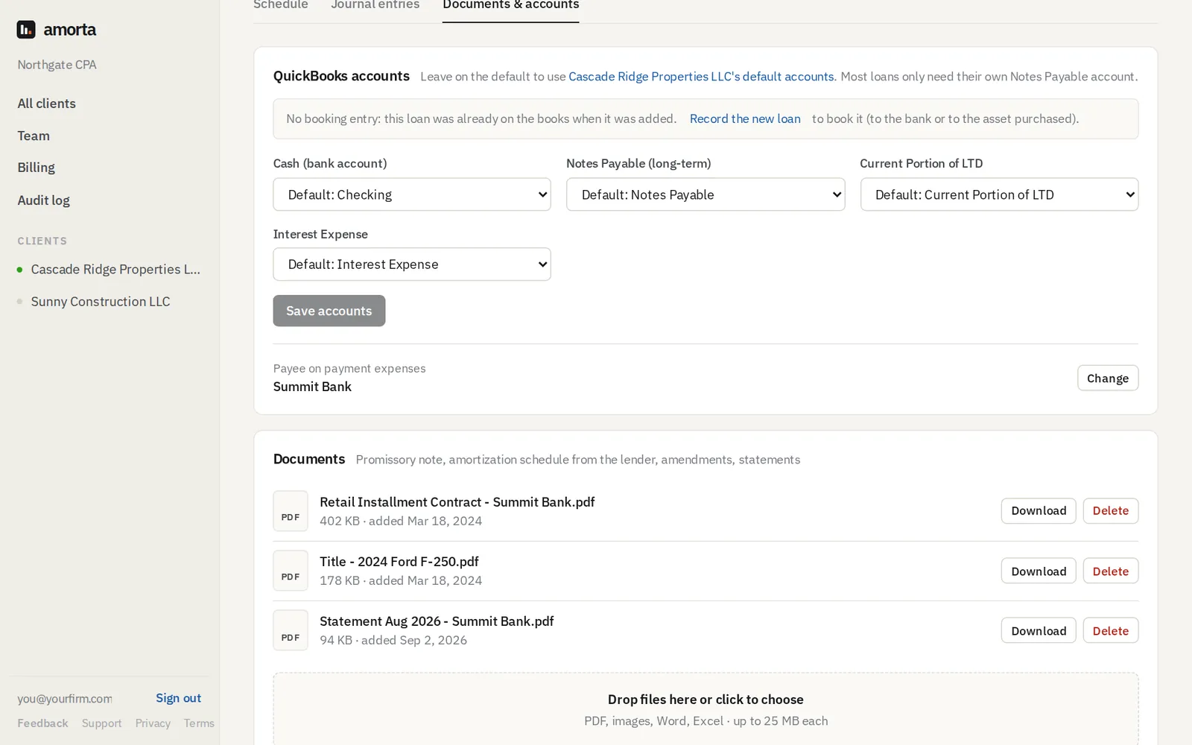Download Retail Installment Contract PDF
This screenshot has height=745, width=1192.
pyautogui.click(x=1039, y=511)
